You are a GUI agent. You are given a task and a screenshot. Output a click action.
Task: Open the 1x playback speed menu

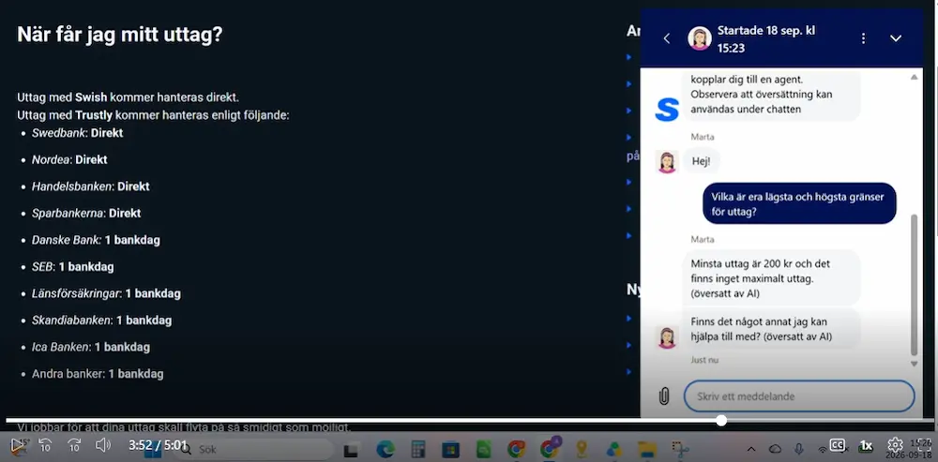866,445
